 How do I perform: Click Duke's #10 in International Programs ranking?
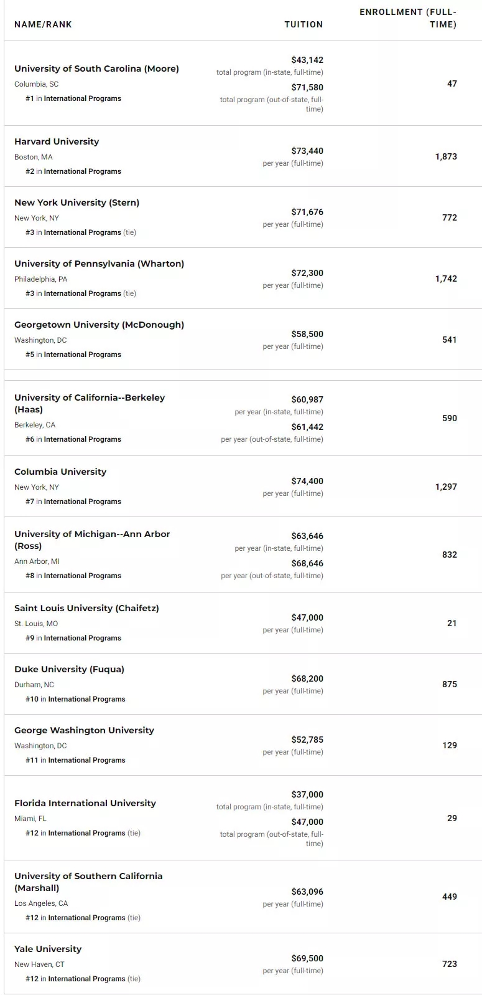tap(75, 699)
